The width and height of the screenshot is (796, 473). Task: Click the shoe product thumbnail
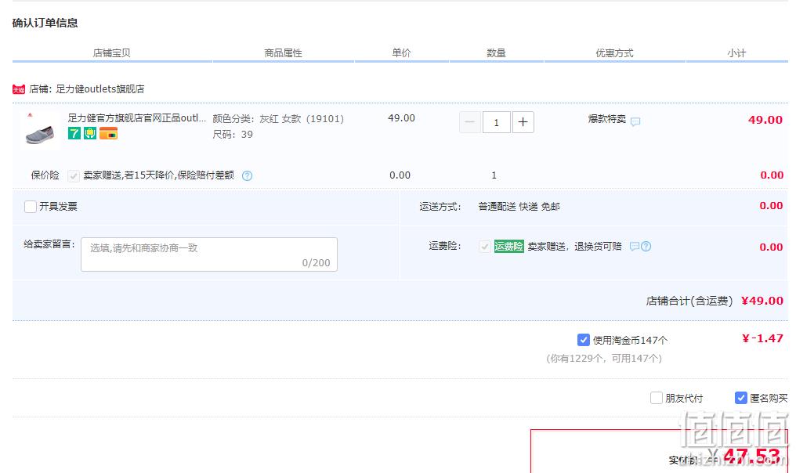click(40, 131)
